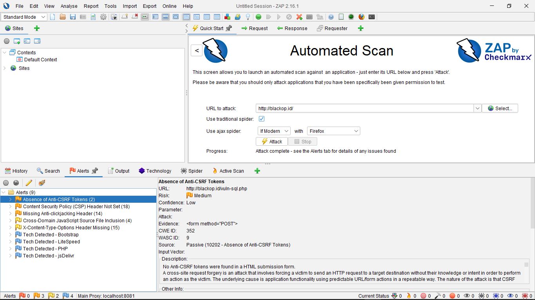Click the generate report icon in toolbar
The image size is (535, 300).
pyautogui.click(x=93, y=17)
